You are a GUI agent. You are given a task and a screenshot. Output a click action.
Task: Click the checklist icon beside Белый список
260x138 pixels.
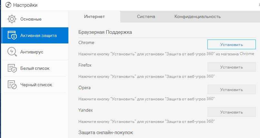12,68
